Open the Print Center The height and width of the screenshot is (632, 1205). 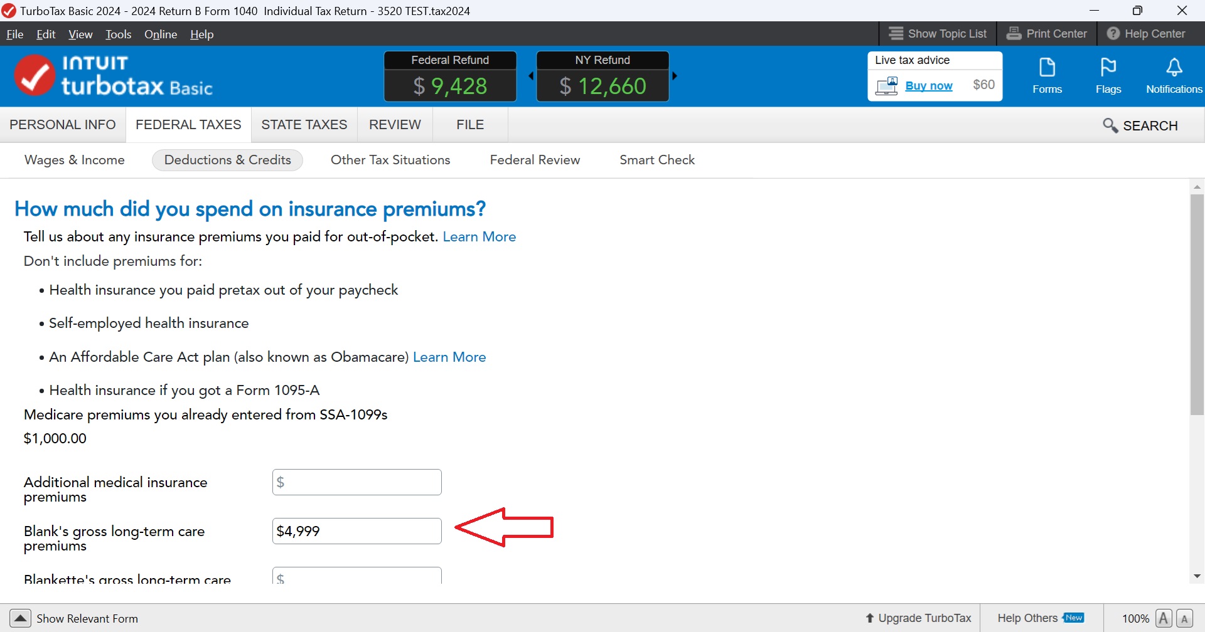tap(1047, 34)
